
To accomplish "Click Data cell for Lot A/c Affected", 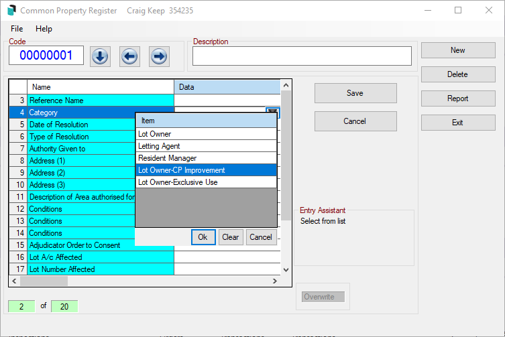I will click(227, 257).
